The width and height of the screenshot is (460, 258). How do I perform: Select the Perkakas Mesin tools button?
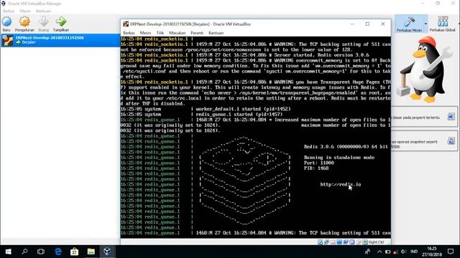click(409, 24)
